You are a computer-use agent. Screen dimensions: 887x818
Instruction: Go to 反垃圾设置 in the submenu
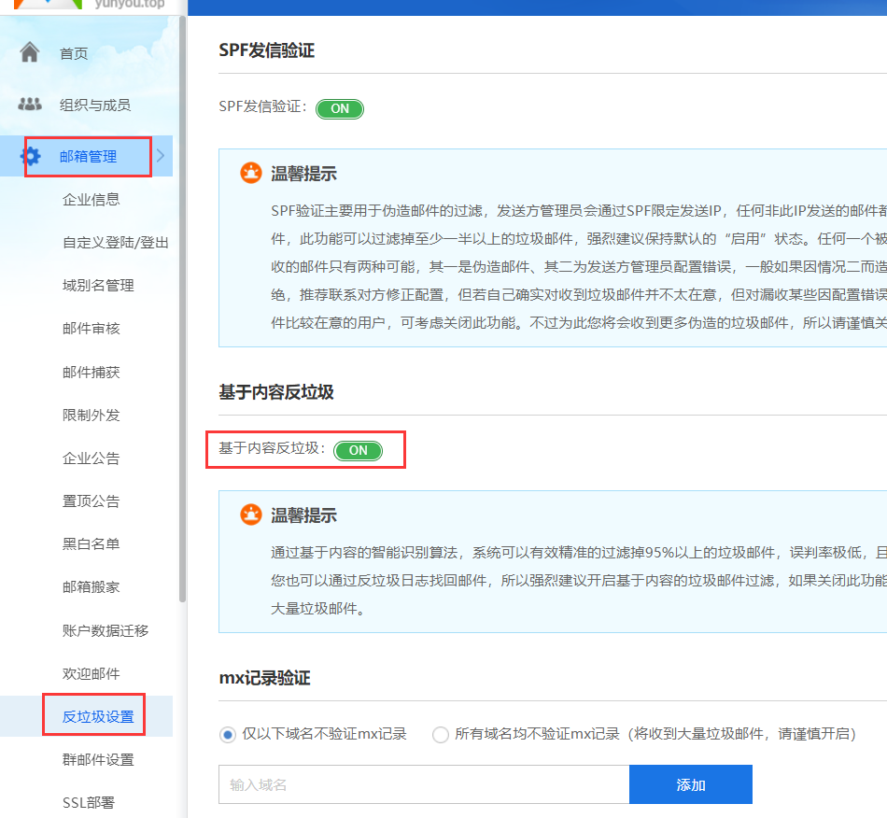[98, 717]
